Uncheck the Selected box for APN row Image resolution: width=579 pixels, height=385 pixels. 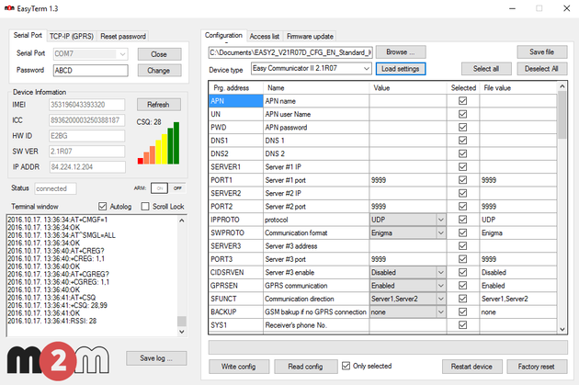coord(462,101)
